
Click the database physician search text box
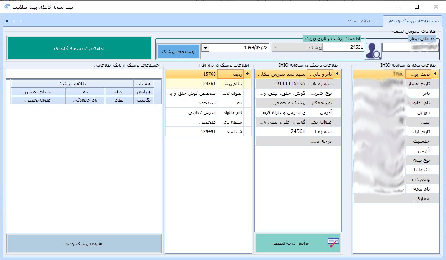[84, 74]
